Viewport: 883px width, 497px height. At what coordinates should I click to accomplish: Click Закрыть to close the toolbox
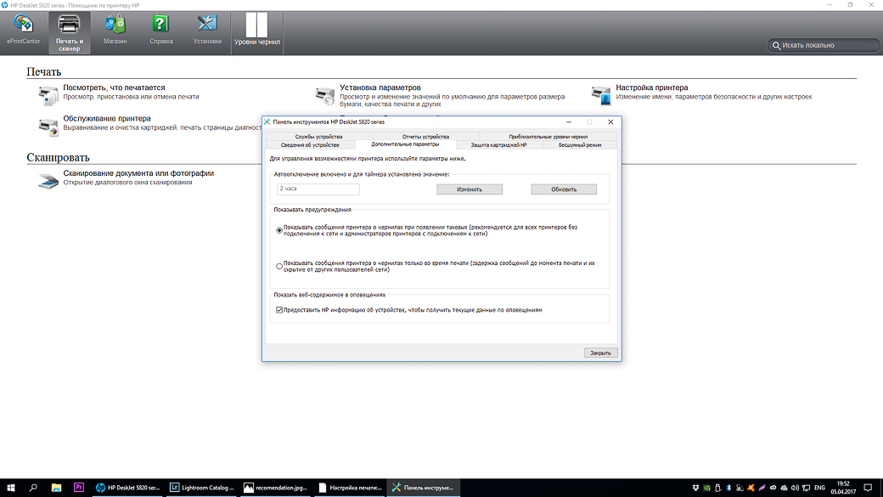(600, 353)
